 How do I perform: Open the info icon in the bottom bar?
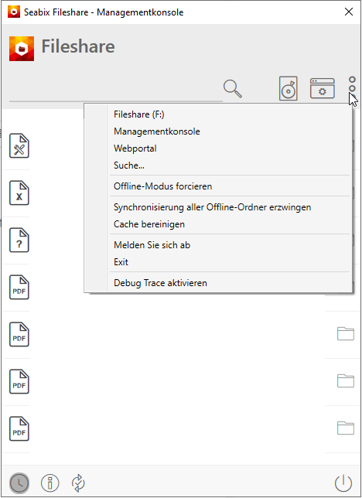[x=50, y=483]
